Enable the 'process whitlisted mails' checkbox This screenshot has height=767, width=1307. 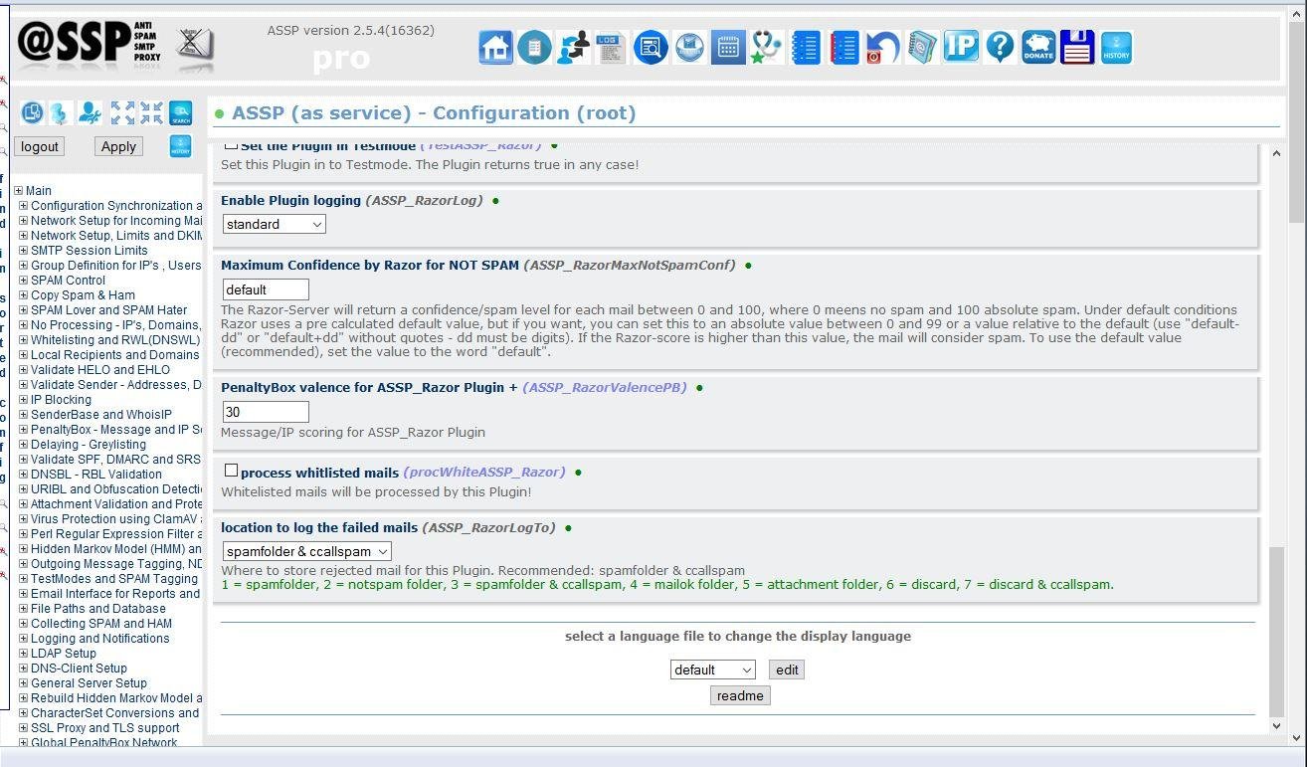coord(231,470)
